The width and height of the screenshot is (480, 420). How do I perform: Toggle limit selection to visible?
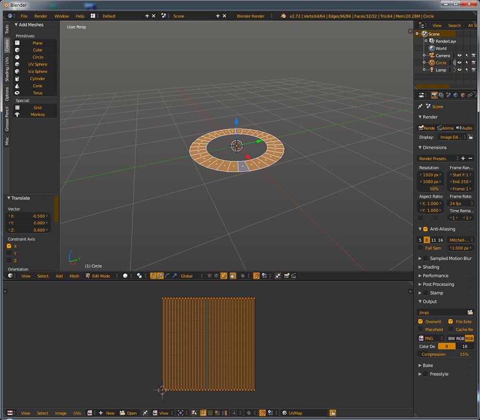[233, 276]
